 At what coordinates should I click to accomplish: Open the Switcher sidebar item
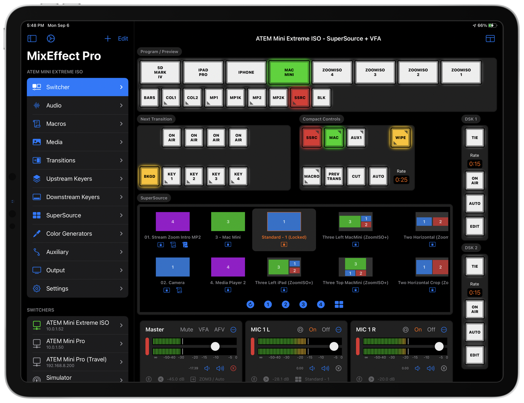[78, 87]
